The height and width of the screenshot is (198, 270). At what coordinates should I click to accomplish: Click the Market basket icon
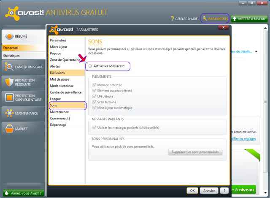9,129
